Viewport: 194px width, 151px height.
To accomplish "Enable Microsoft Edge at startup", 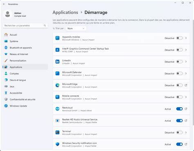I will [x=179, y=85].
